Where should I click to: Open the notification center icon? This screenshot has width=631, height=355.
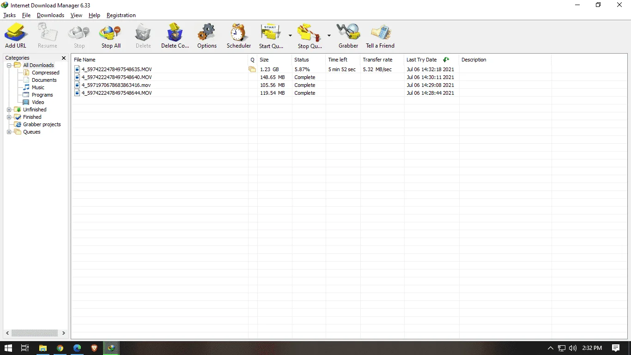[x=616, y=348]
